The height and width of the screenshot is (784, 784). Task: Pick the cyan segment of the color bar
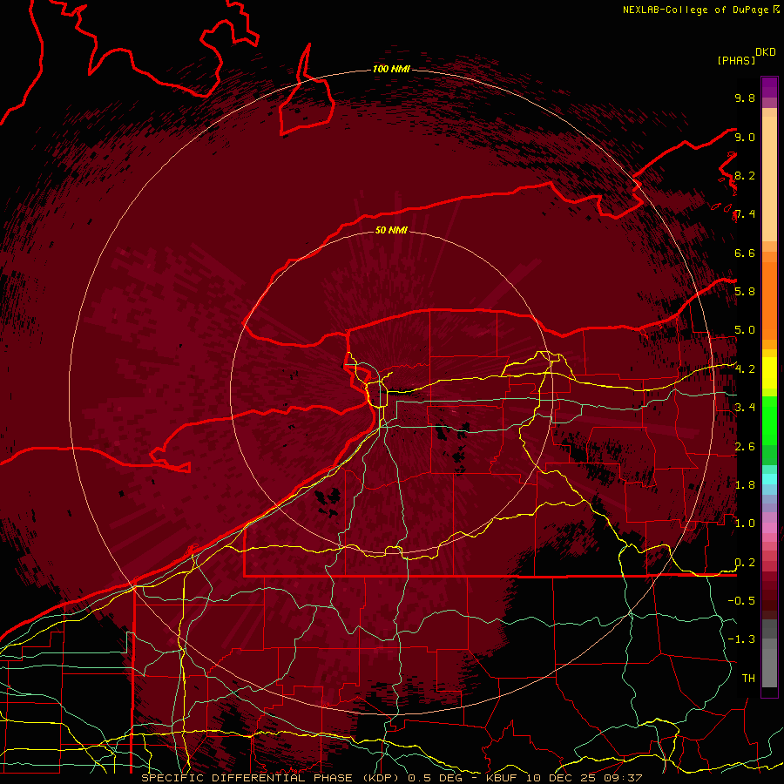coord(769,479)
